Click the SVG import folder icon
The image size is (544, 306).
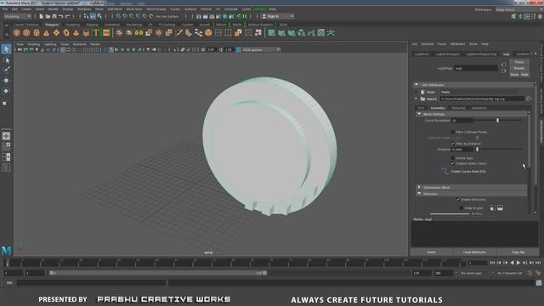[422, 99]
